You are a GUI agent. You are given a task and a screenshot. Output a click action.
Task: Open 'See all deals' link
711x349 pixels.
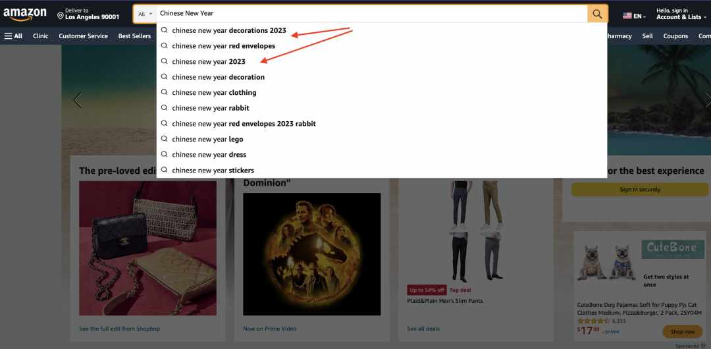[423, 329]
